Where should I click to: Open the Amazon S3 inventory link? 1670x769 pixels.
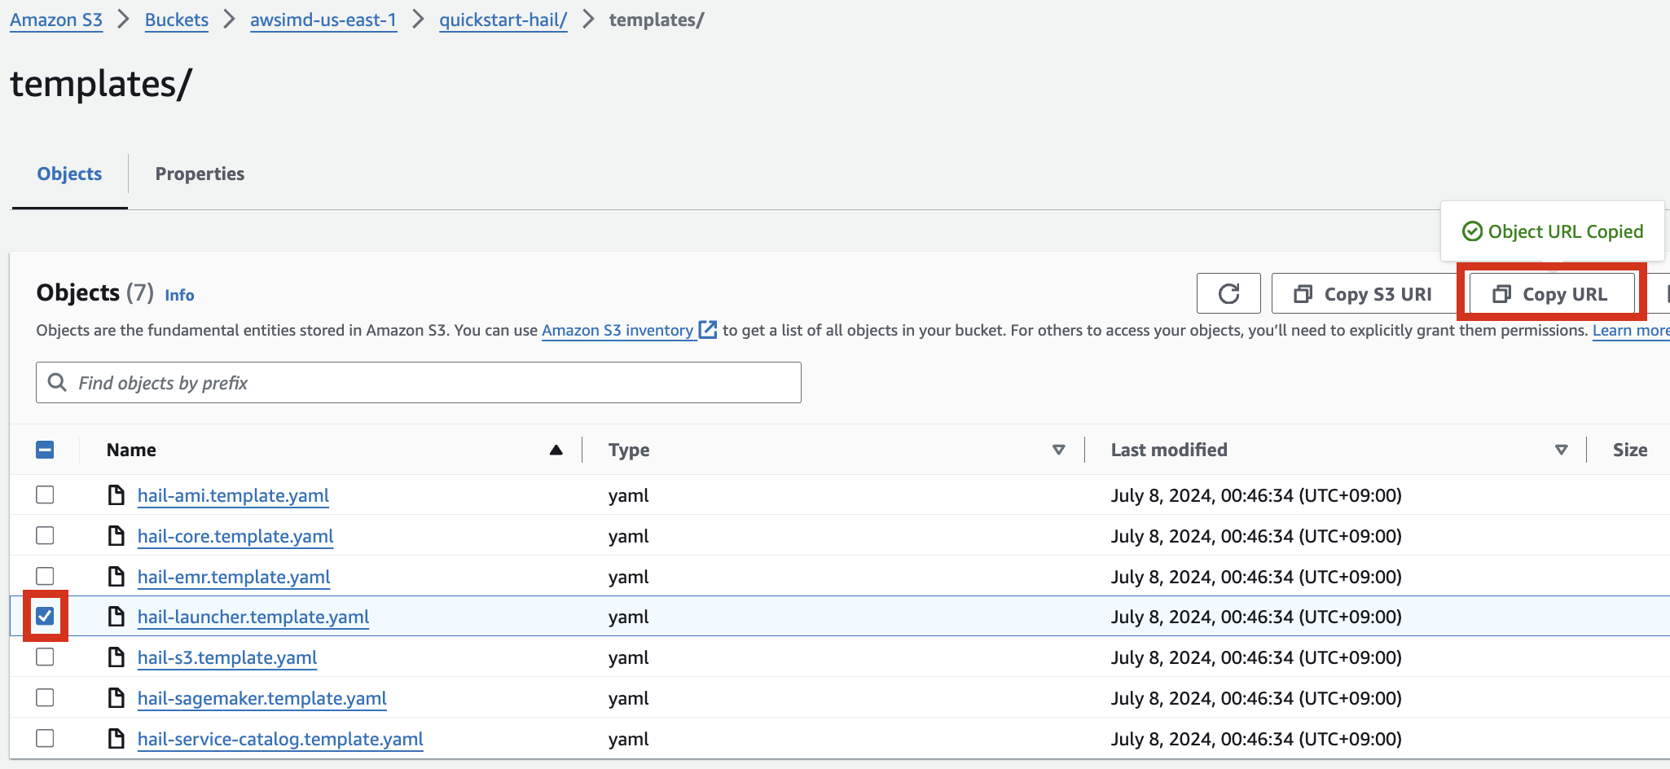click(617, 330)
